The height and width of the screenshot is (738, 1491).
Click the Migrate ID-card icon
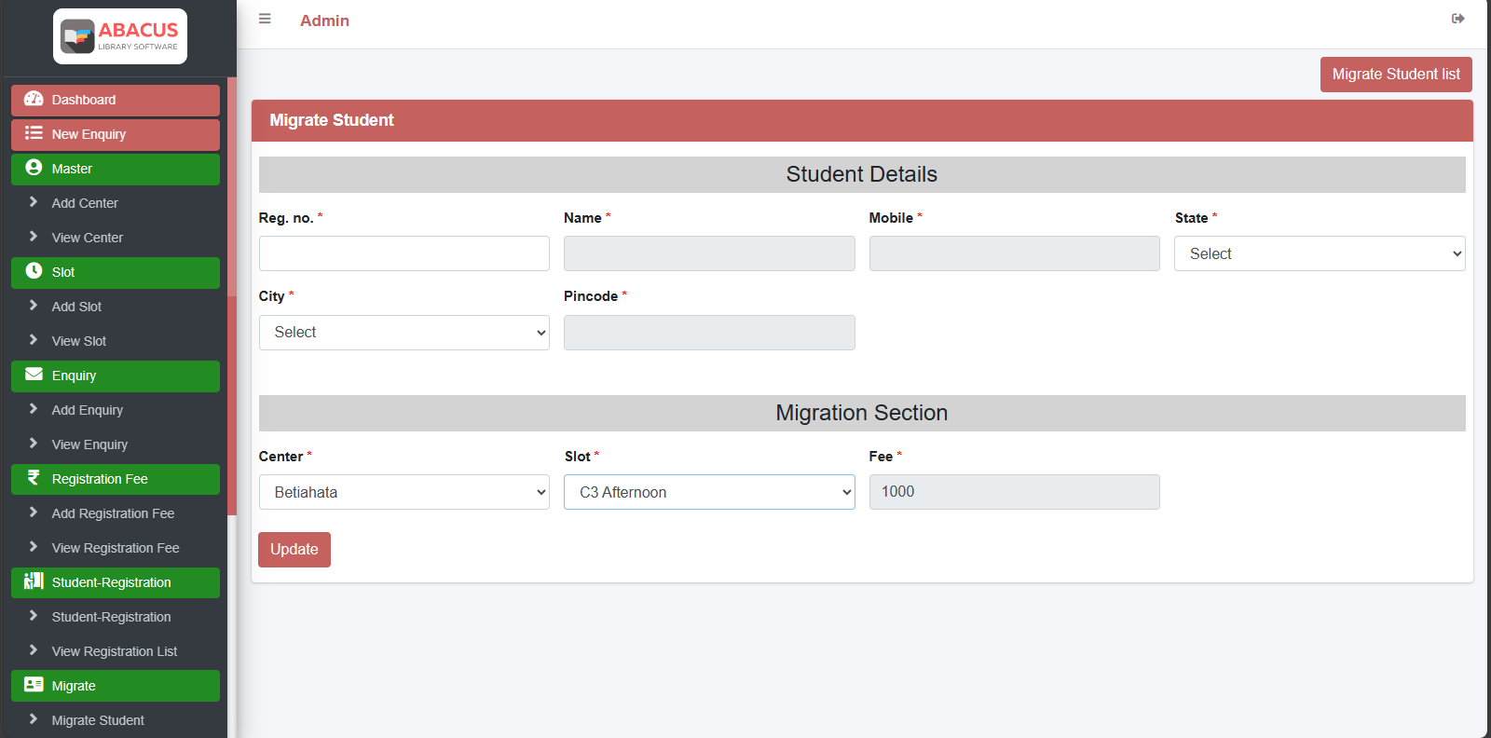(34, 685)
